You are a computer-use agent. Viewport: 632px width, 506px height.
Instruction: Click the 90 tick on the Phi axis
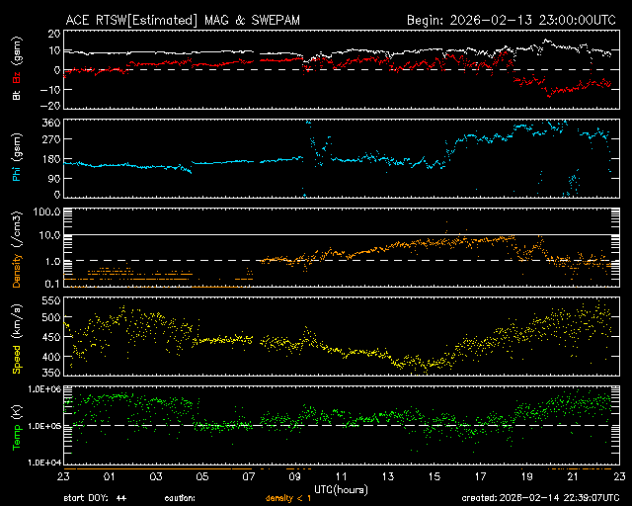(x=54, y=178)
